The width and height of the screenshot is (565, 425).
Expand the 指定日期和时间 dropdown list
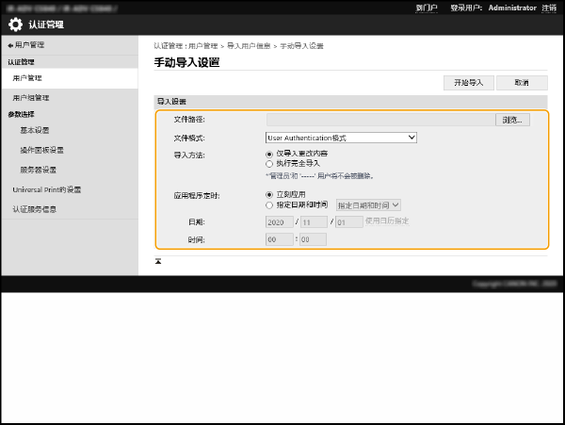tap(368, 204)
